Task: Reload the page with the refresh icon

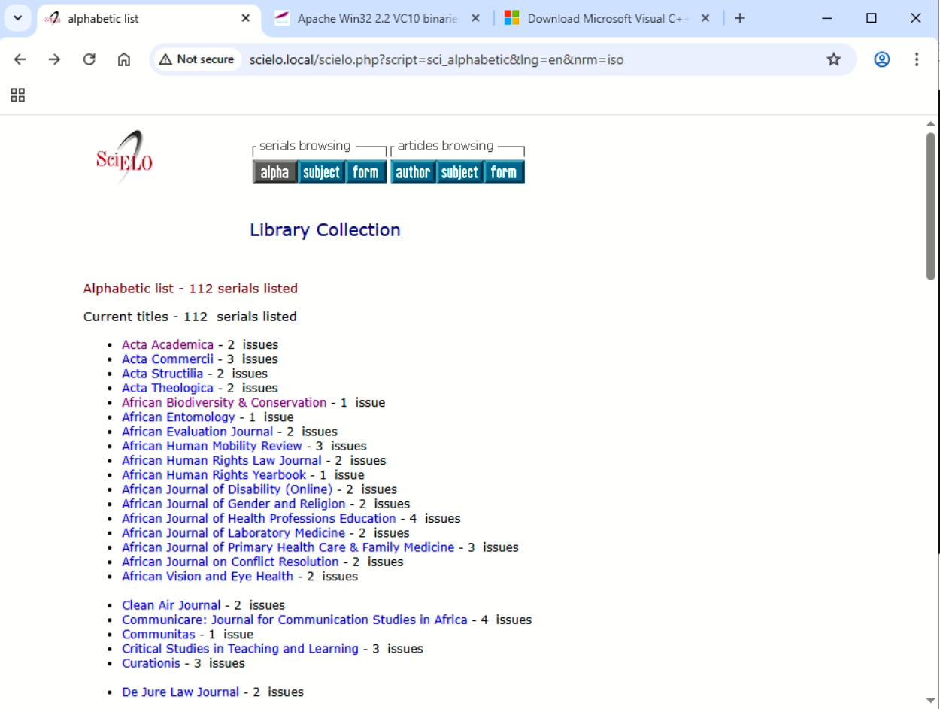Action: click(89, 59)
